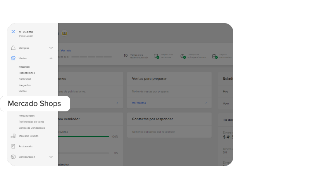
Task: Expand the Configuración section chevron
Action: point(51,157)
